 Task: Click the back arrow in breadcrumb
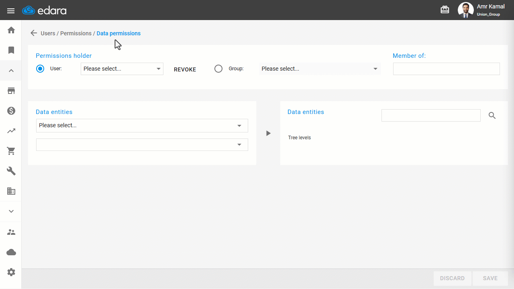[34, 33]
